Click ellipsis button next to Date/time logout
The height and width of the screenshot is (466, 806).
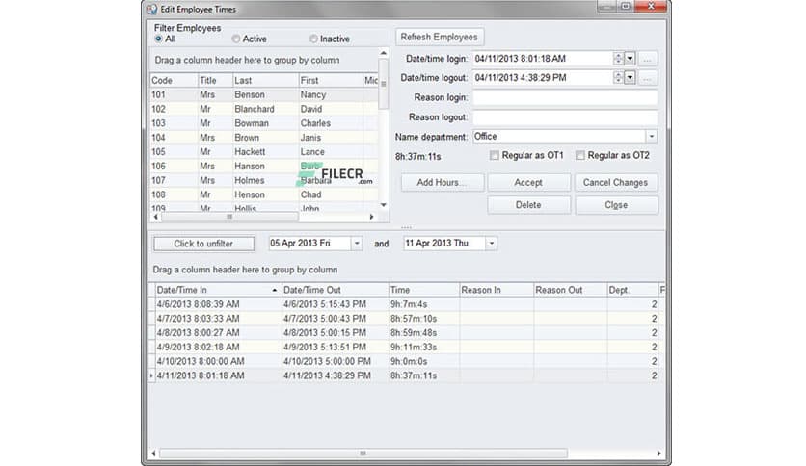point(647,77)
